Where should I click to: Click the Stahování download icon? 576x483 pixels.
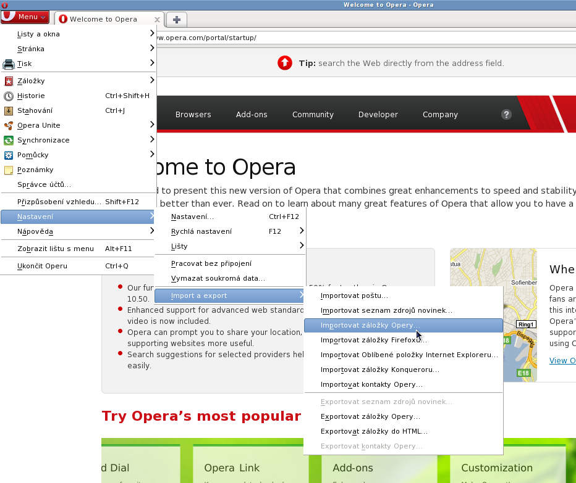tap(9, 111)
